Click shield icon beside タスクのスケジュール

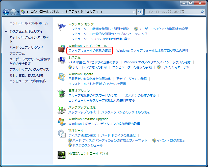click(70, 146)
